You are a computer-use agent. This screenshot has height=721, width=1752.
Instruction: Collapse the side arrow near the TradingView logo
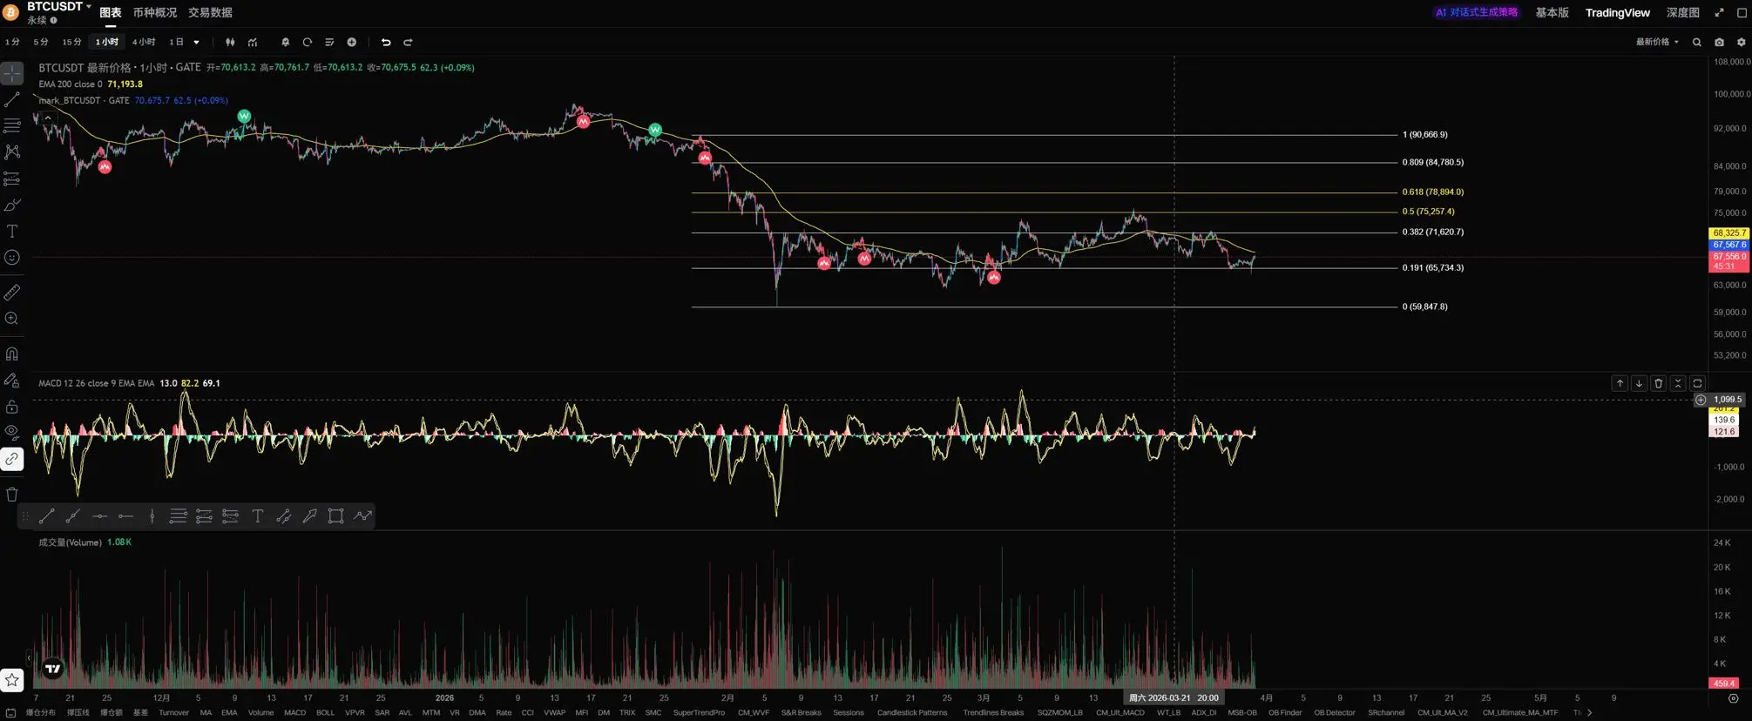29,658
